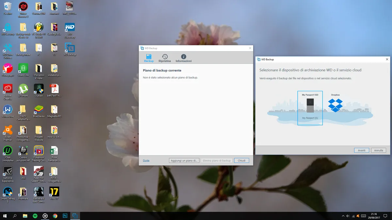Select the Avast Premier icon
The image size is (392, 220).
tap(8, 133)
